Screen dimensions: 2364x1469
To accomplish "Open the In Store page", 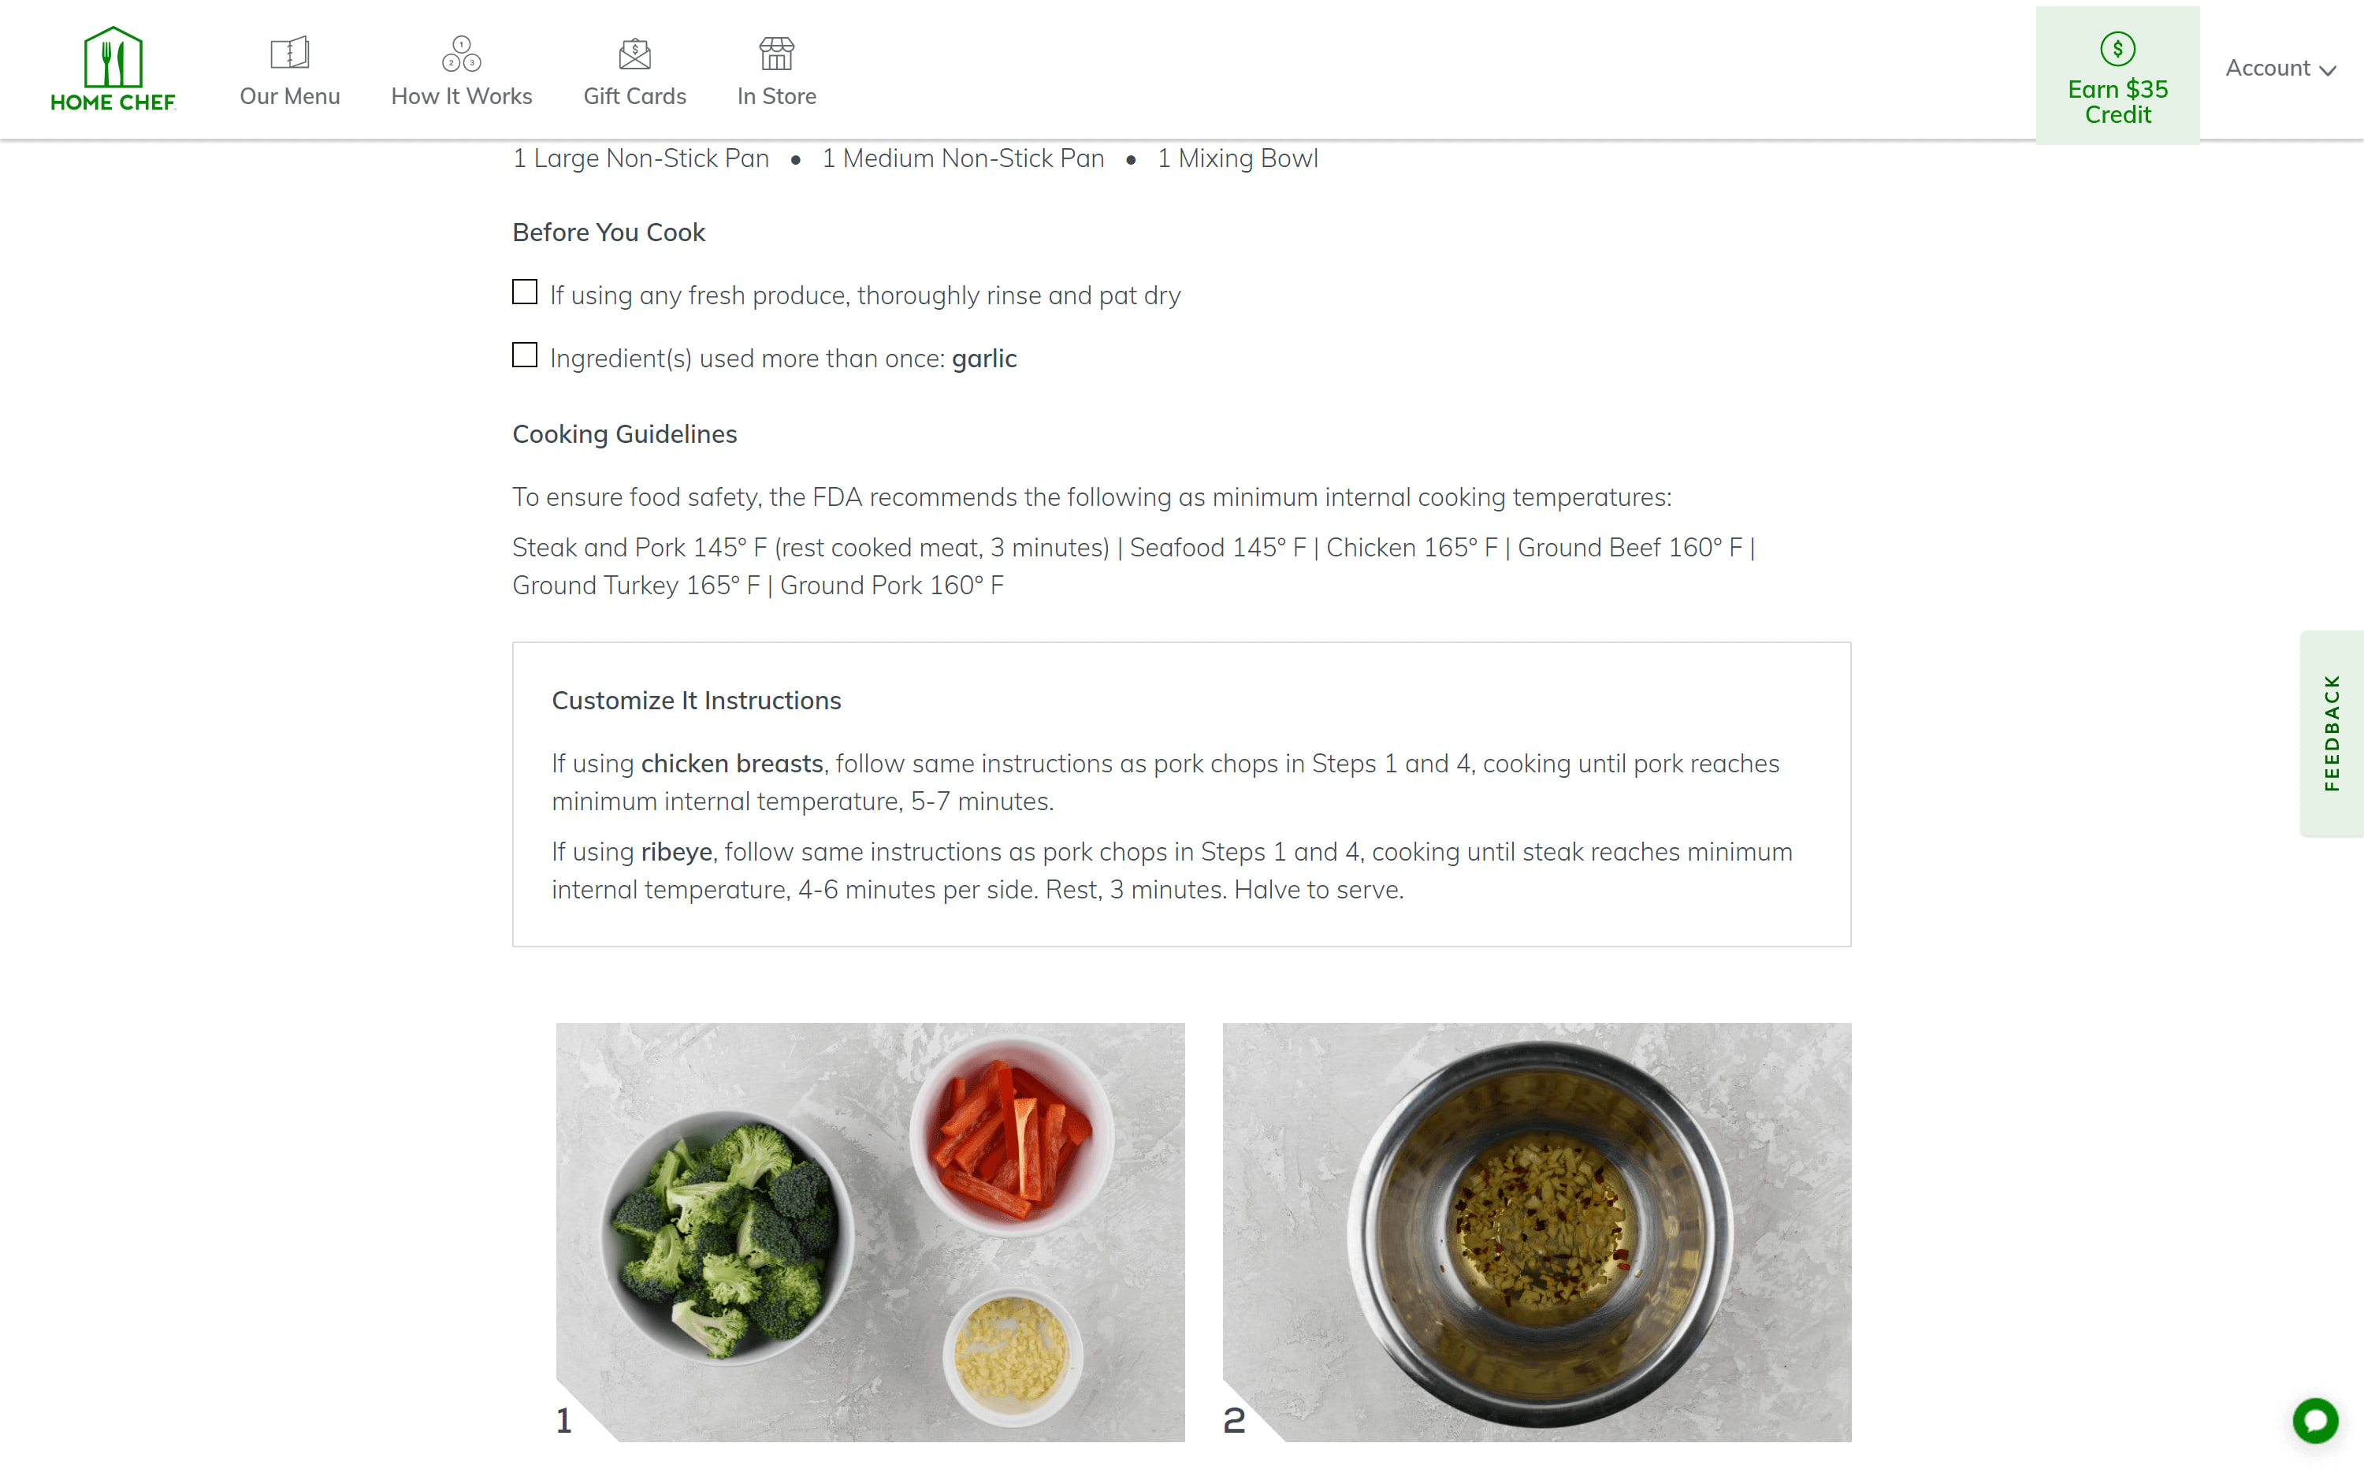I will 776,95.
